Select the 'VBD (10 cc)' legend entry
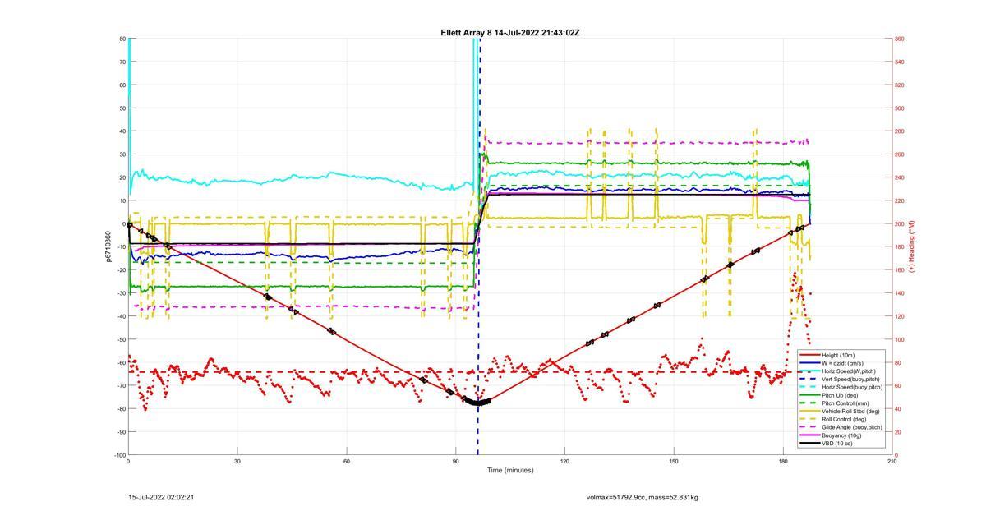986x511 pixels. click(x=838, y=443)
